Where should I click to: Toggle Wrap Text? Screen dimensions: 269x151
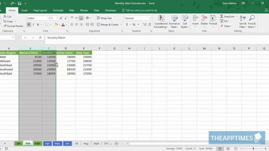coord(104,18)
